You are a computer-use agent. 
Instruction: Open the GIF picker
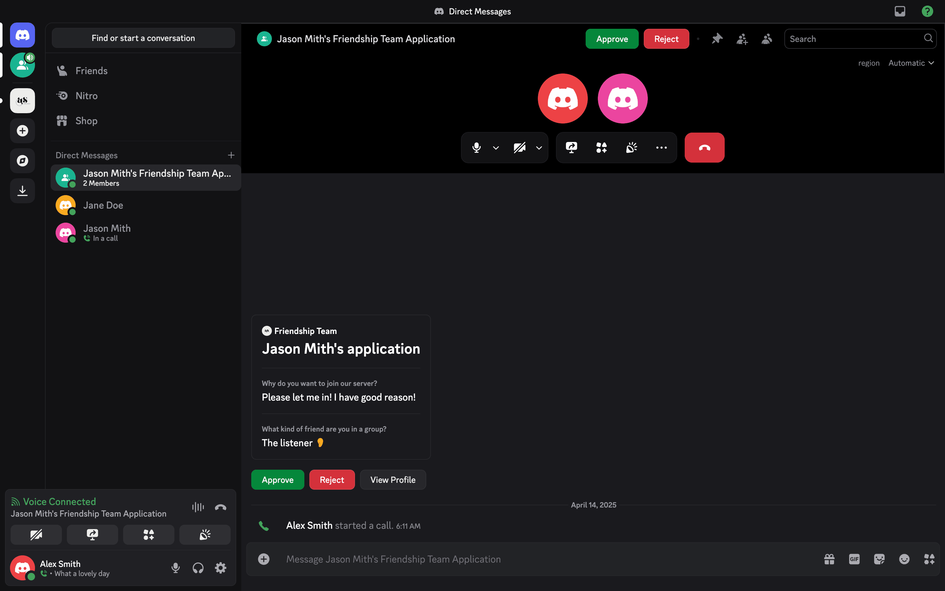click(x=854, y=559)
